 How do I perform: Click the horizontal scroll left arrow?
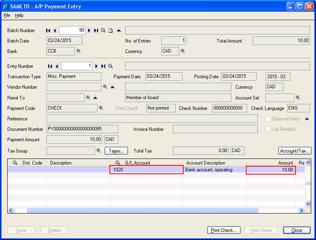click(11, 210)
